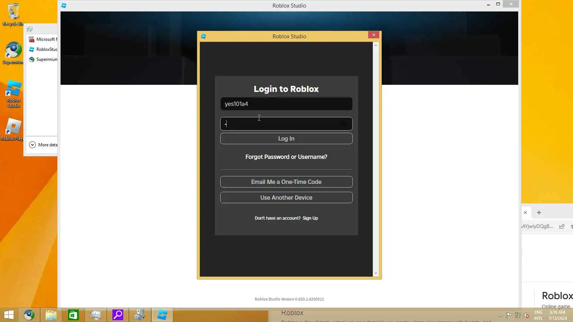Open the purple magnifier search taskbar app
The height and width of the screenshot is (322, 573).
[x=118, y=315]
